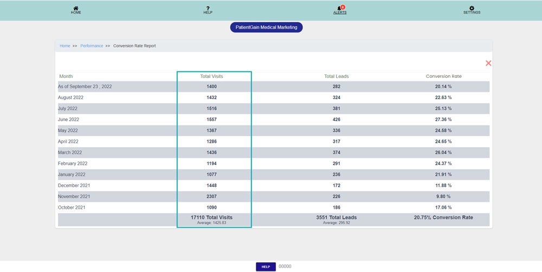Click the 20.75% Conversion Rate summary

pyautogui.click(x=443, y=217)
